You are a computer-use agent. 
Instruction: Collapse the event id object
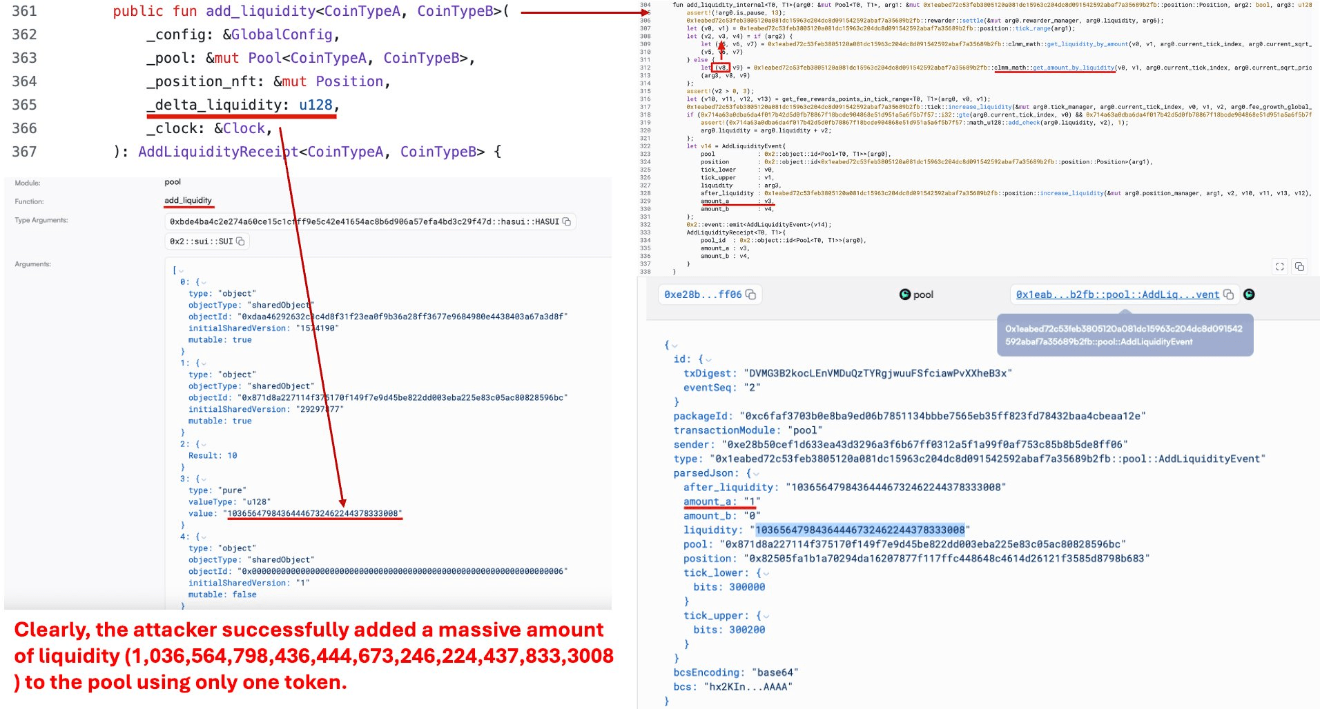(x=708, y=360)
